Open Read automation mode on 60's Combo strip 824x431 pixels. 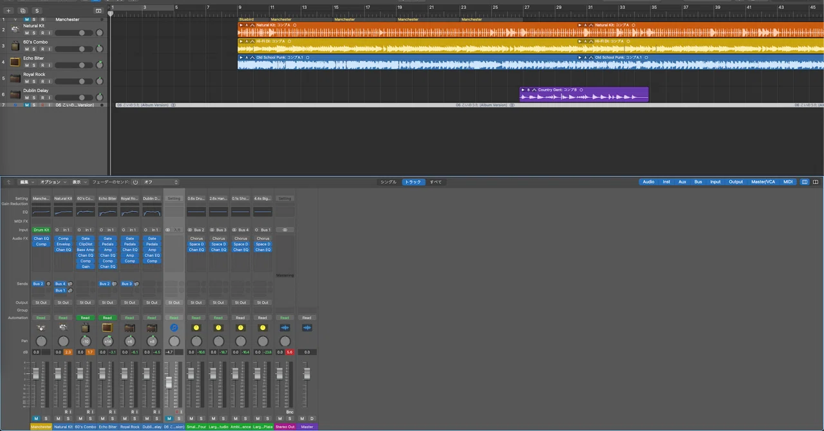[85, 318]
